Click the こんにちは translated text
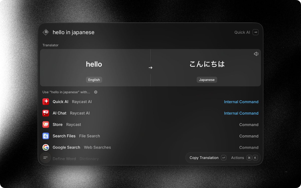The image size is (301, 188). point(207,64)
